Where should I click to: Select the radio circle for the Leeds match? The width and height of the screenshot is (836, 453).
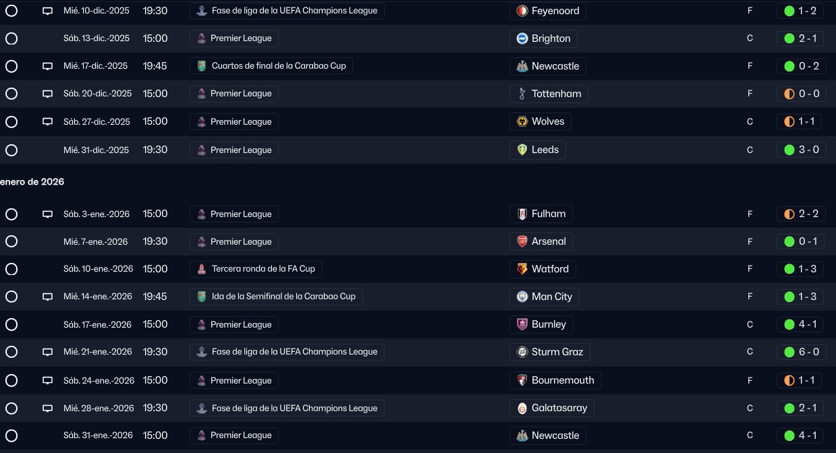point(11,150)
